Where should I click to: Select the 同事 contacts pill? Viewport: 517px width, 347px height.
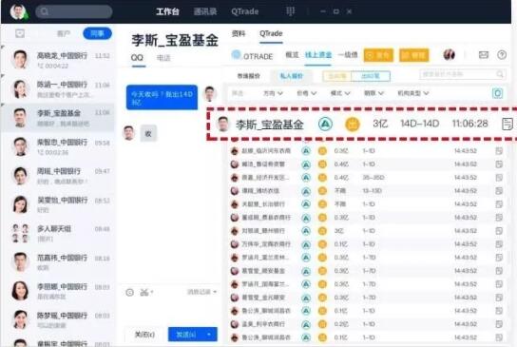(97, 33)
